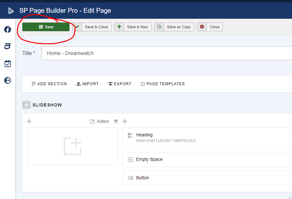Click the left column move handle icon

tap(29, 121)
